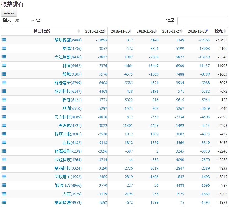This screenshot has height=208, width=230.
Task: Open the 譜瑞-KY(4966) stock link
Action: [68, 185]
